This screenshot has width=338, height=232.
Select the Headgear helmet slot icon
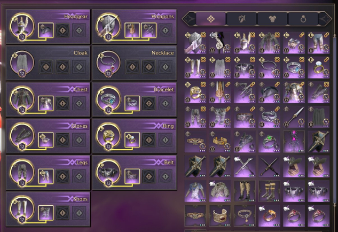pyautogui.click(x=22, y=26)
